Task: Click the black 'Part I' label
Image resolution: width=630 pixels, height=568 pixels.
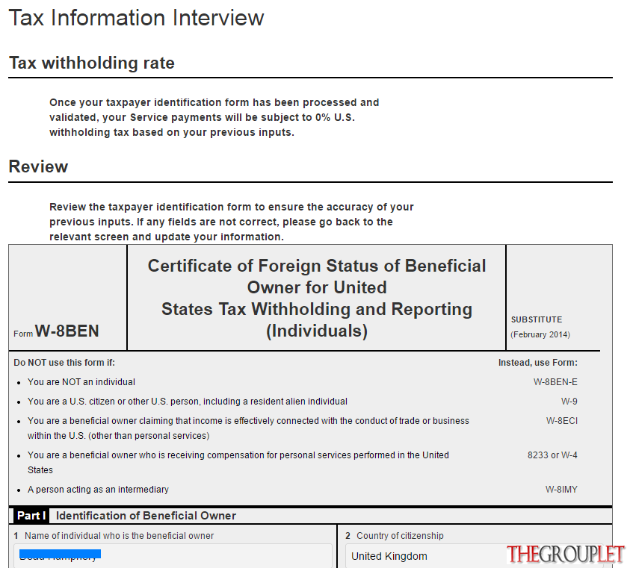Action: tap(31, 516)
